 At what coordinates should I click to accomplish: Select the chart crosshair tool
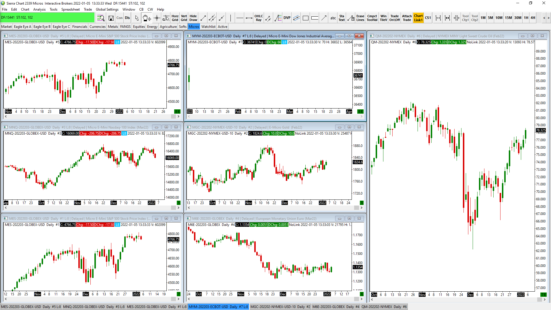(157, 18)
